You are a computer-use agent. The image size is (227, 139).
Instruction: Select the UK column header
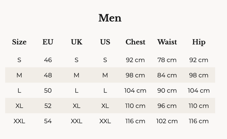point(76,42)
